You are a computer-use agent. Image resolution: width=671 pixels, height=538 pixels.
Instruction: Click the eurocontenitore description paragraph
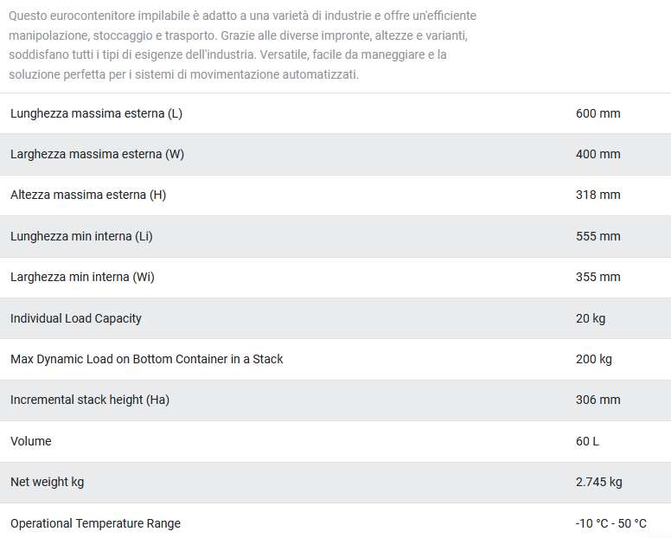(x=242, y=45)
